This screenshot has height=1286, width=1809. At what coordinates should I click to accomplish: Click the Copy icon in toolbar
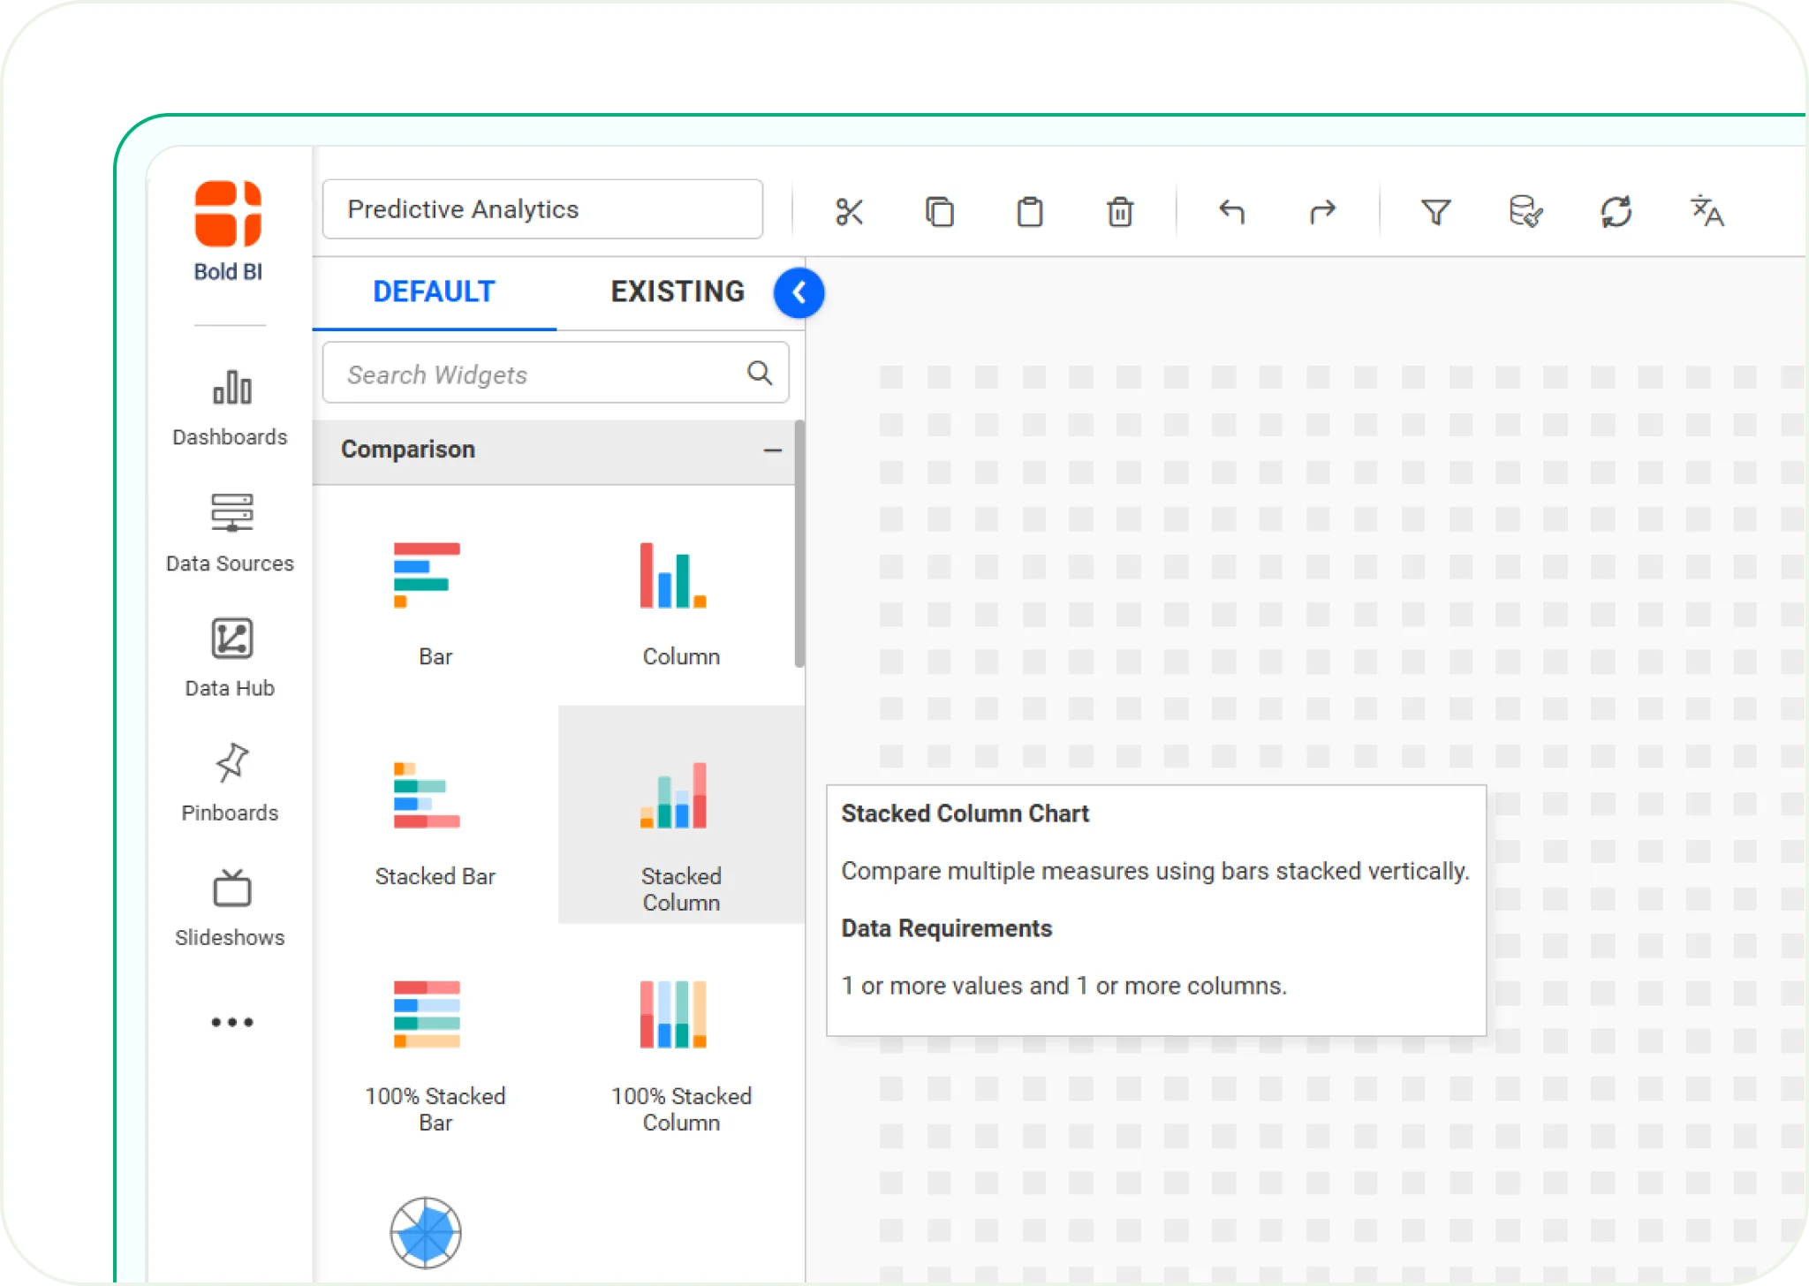(939, 212)
